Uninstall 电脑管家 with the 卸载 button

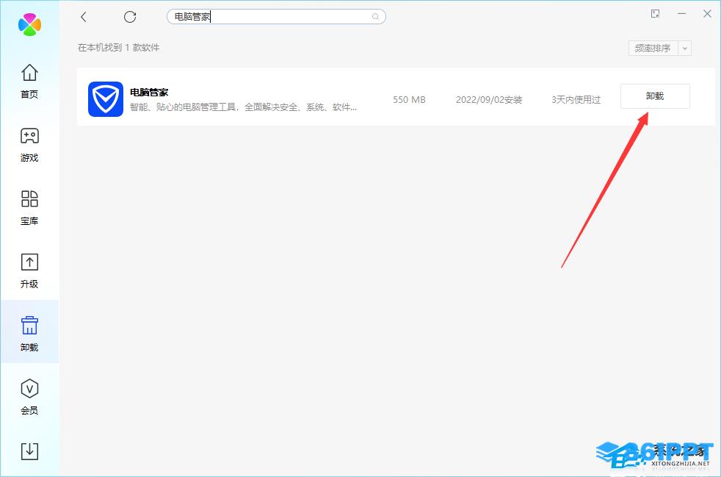pos(655,96)
